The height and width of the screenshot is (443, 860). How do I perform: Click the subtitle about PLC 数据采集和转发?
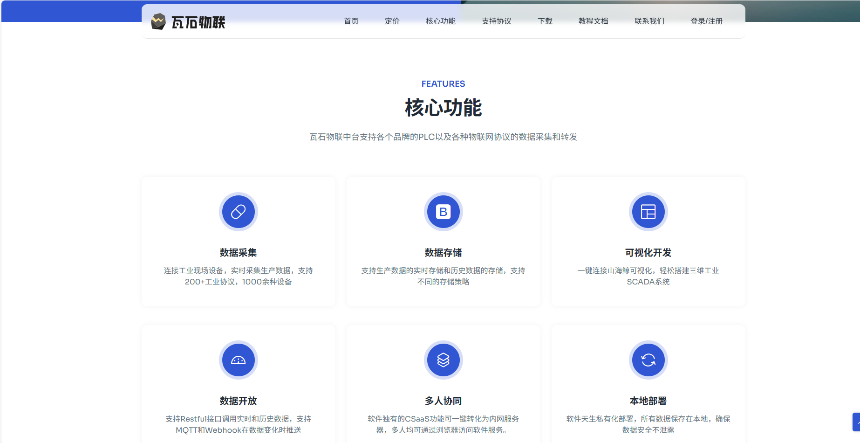[444, 137]
